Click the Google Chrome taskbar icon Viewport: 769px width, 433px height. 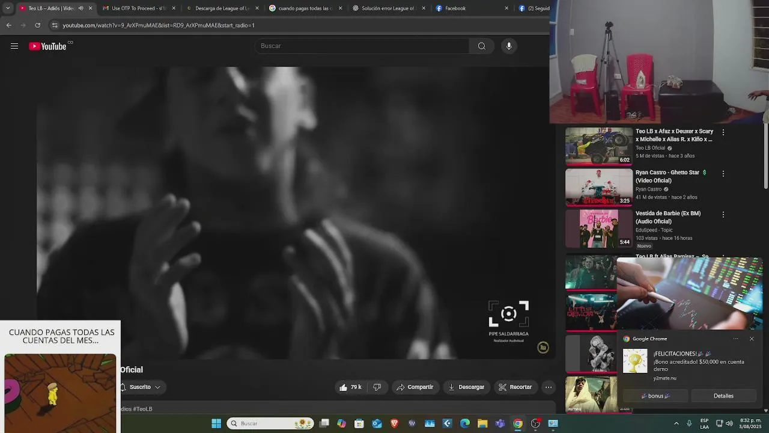(x=518, y=423)
